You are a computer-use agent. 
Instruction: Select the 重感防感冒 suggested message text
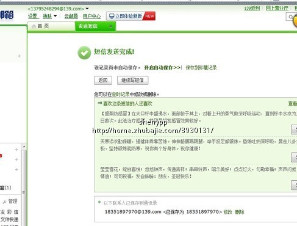point(198,117)
